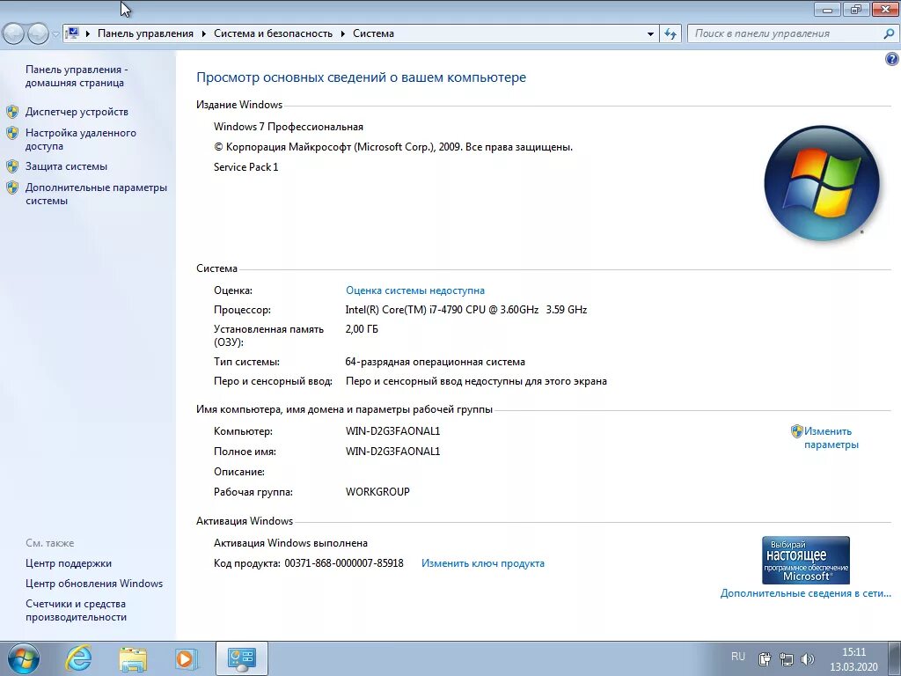Navigate back with the Back arrow

click(13, 33)
